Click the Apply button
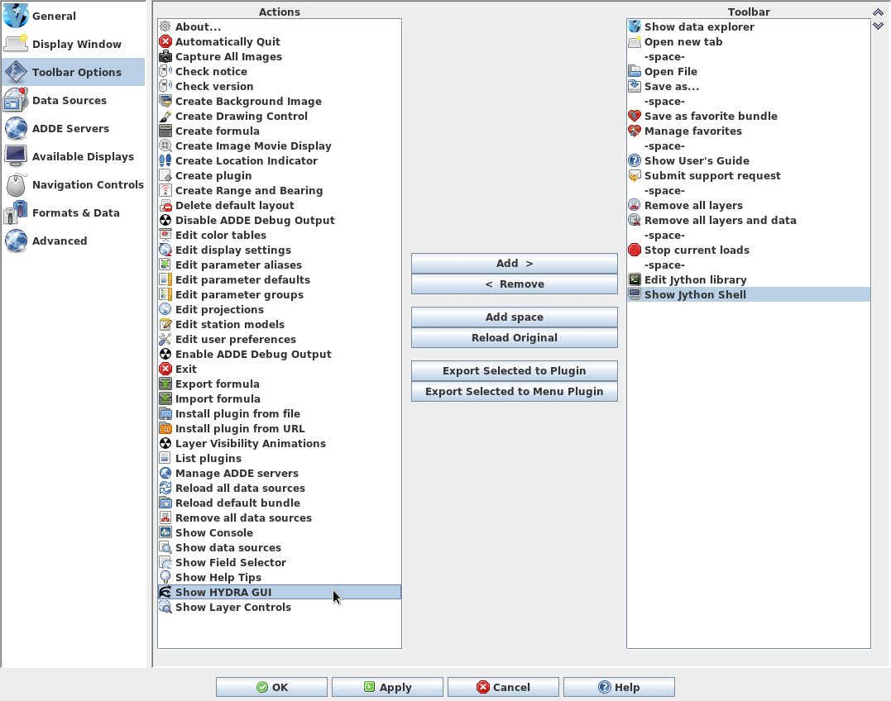 tap(387, 687)
